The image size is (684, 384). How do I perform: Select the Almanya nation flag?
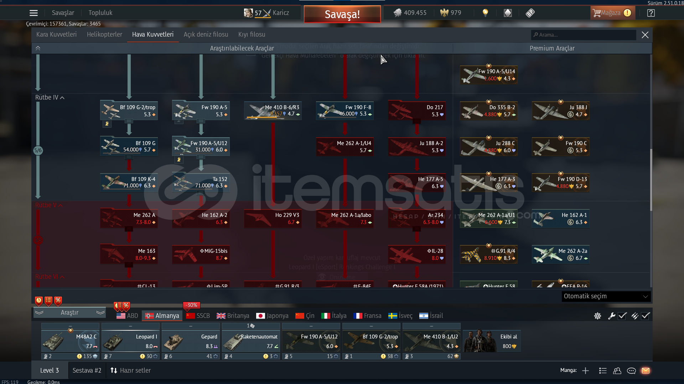pos(162,316)
